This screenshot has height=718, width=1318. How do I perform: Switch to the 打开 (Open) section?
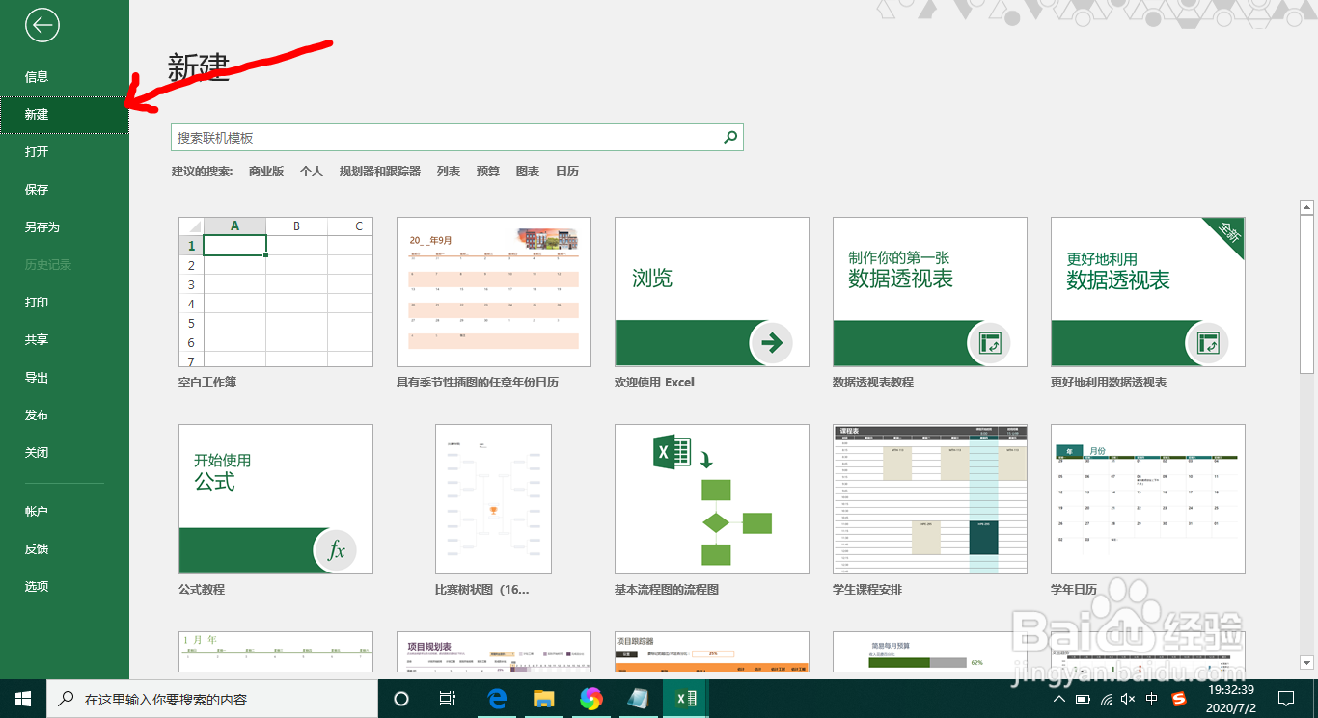[x=37, y=151]
